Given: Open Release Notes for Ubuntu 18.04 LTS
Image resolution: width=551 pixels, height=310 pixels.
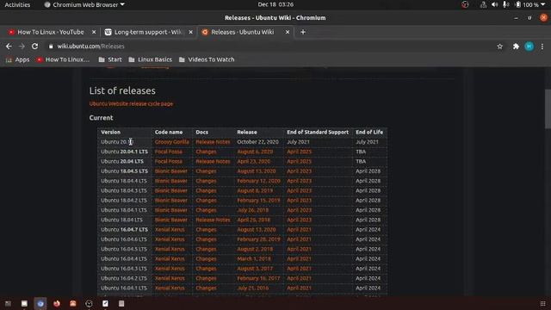Looking at the screenshot, I should (x=213, y=220).
